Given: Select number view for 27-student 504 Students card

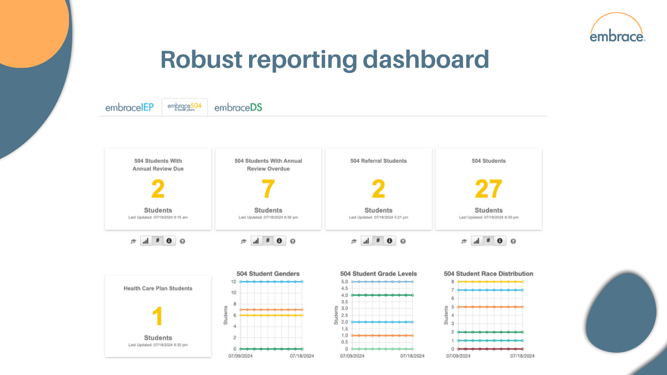Looking at the screenshot, I should [487, 241].
